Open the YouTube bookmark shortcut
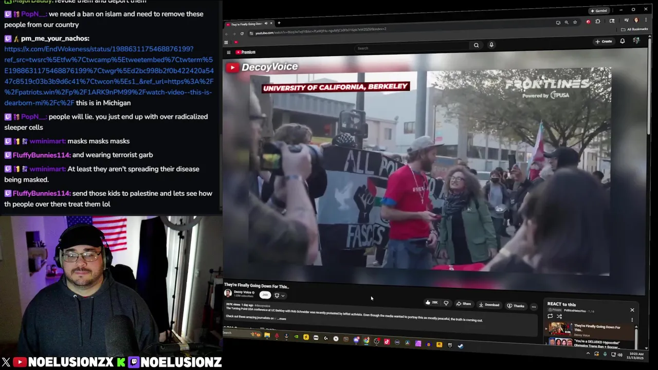This screenshot has width=658, height=370. pos(236,42)
